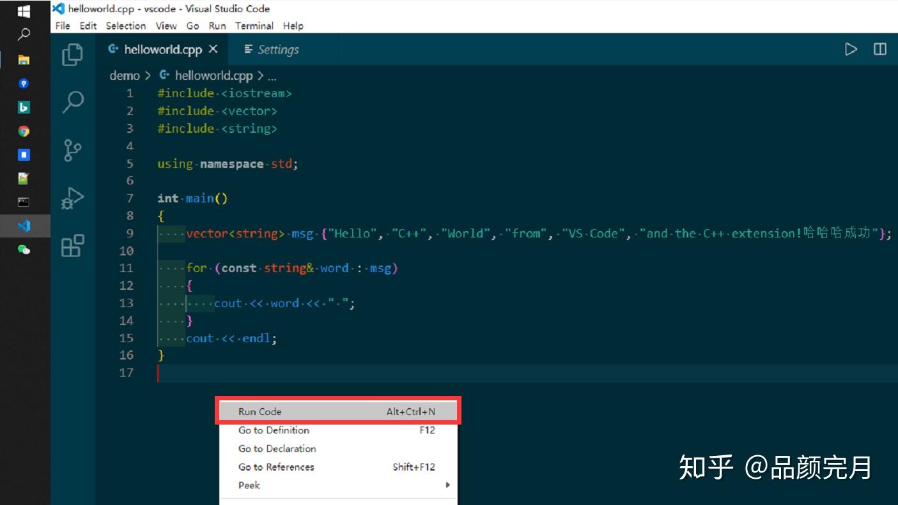Open the Explorer view in activity bar
The height and width of the screenshot is (505, 898).
click(72, 54)
